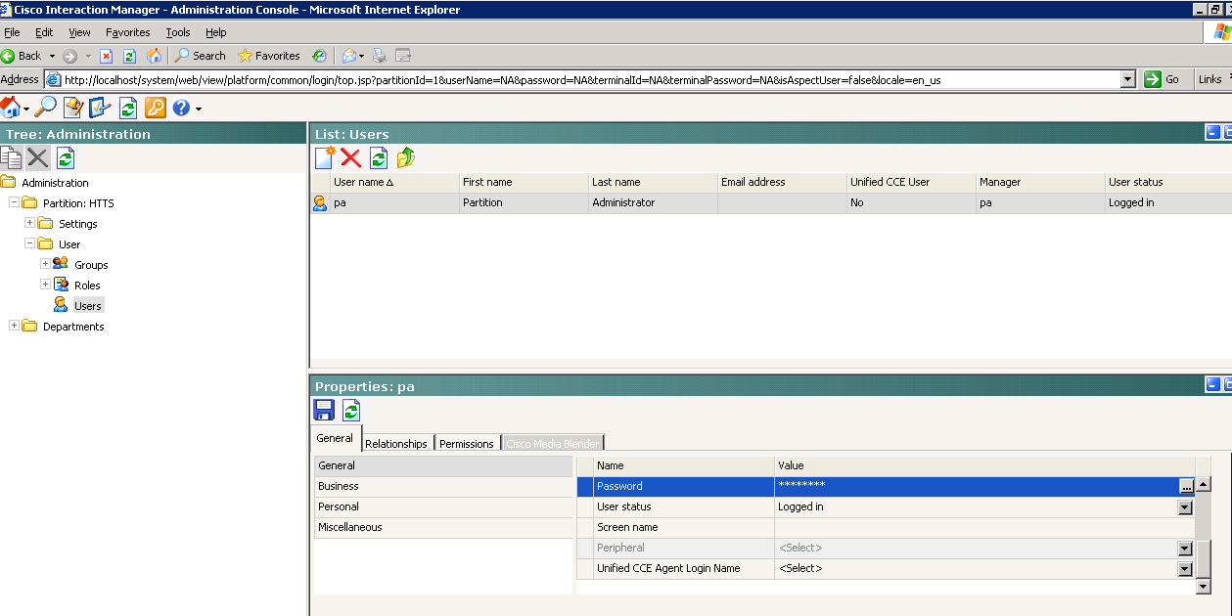Click the IE Back button
1232x616 pixels.
coord(22,56)
